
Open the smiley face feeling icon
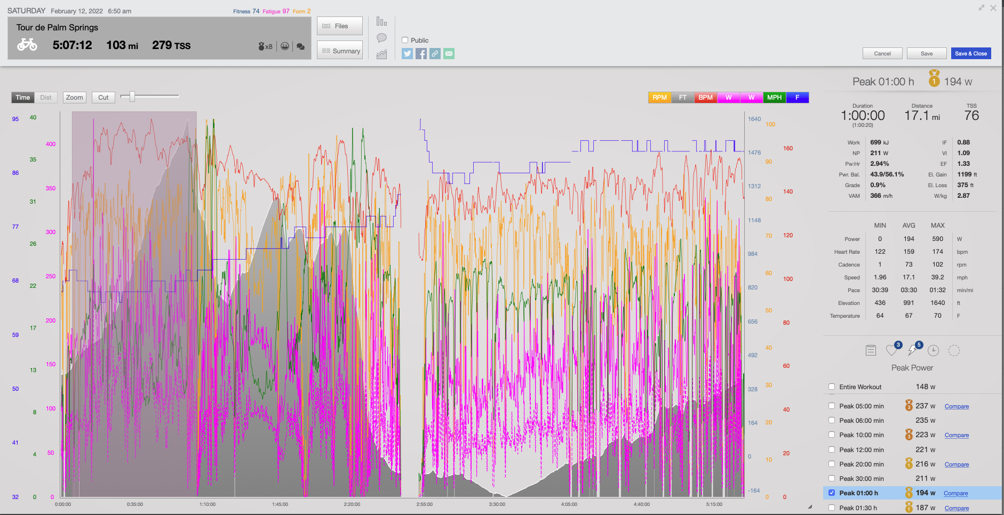285,46
